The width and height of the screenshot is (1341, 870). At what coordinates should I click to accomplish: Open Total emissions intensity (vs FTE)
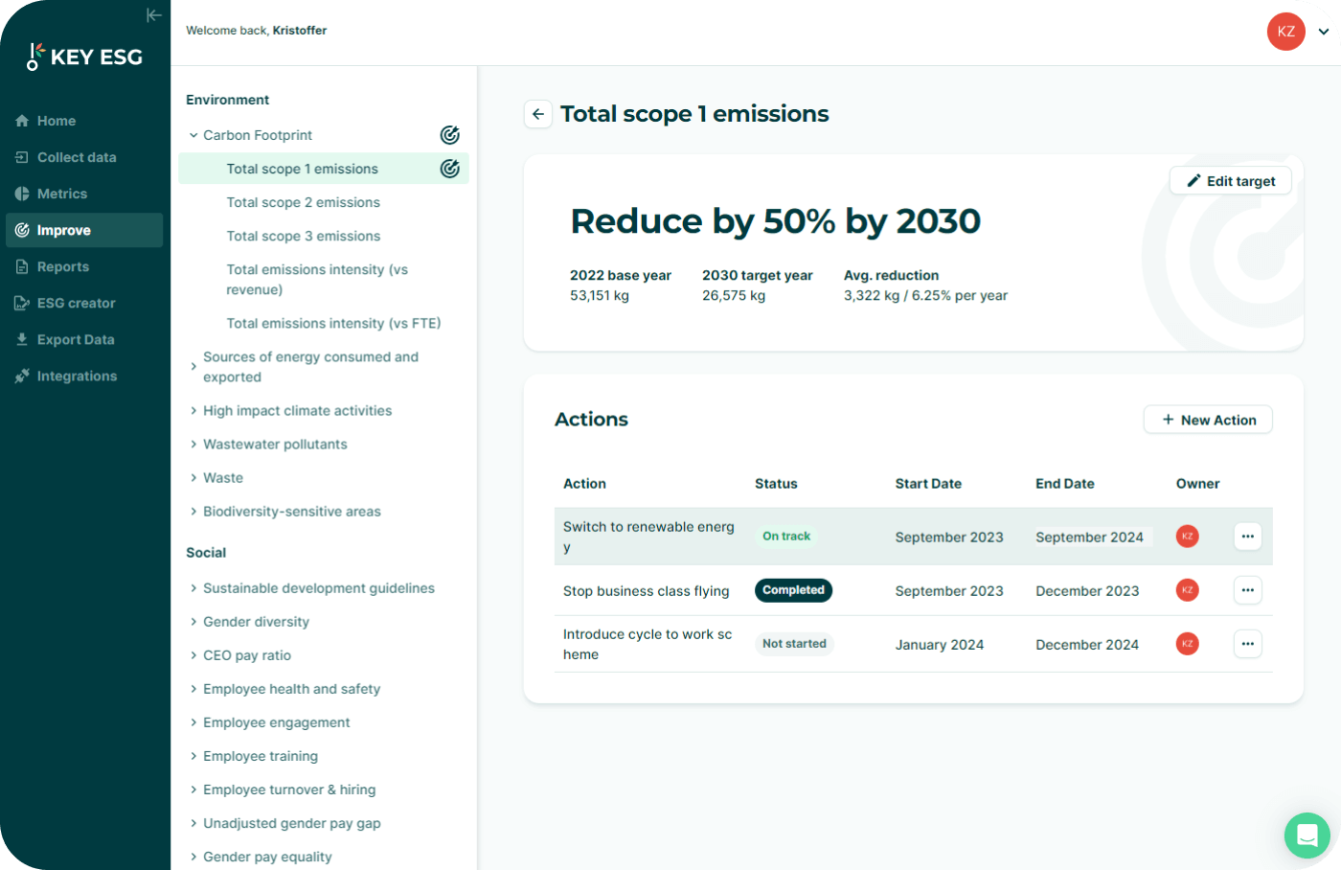point(333,323)
